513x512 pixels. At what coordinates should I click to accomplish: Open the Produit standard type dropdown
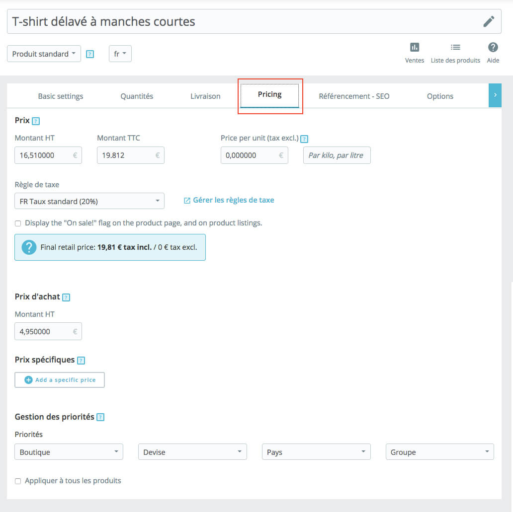(x=44, y=54)
